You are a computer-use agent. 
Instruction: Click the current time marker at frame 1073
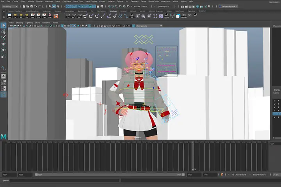pos(193,155)
